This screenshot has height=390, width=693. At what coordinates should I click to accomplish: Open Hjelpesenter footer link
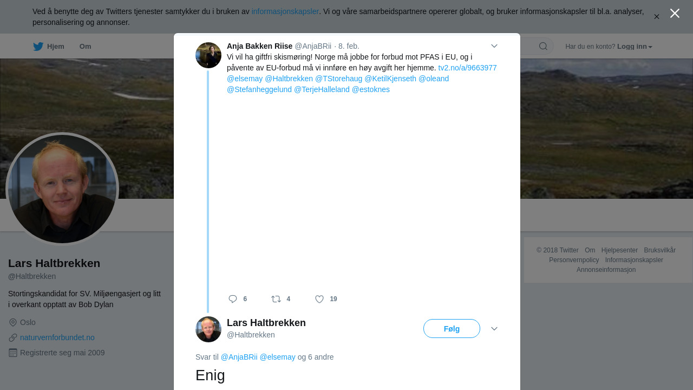[619, 250]
